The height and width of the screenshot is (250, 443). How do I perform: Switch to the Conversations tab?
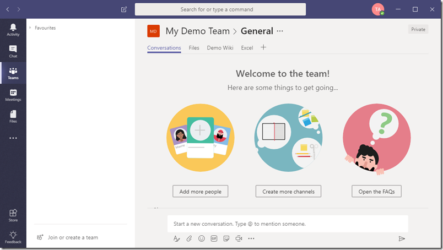pyautogui.click(x=164, y=48)
